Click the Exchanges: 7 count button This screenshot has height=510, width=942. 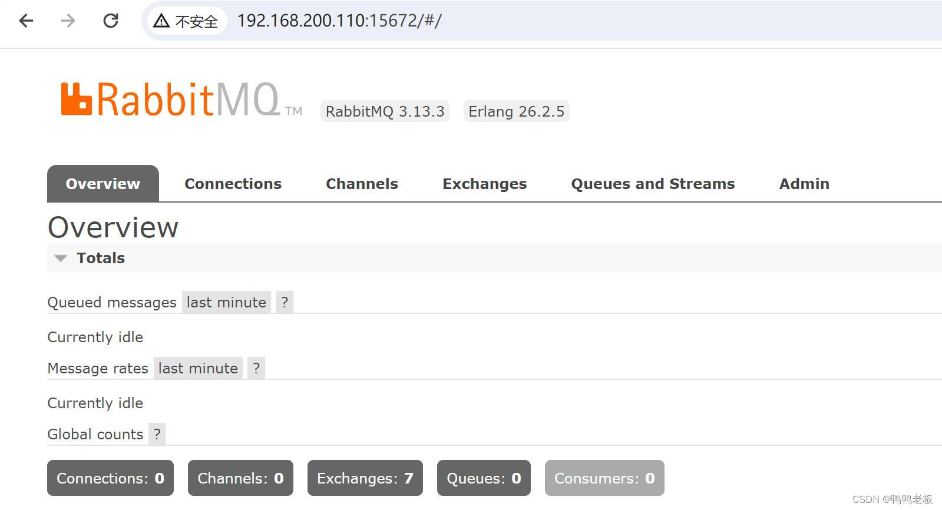coord(365,478)
